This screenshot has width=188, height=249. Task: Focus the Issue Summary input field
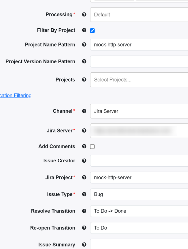pos(139,244)
